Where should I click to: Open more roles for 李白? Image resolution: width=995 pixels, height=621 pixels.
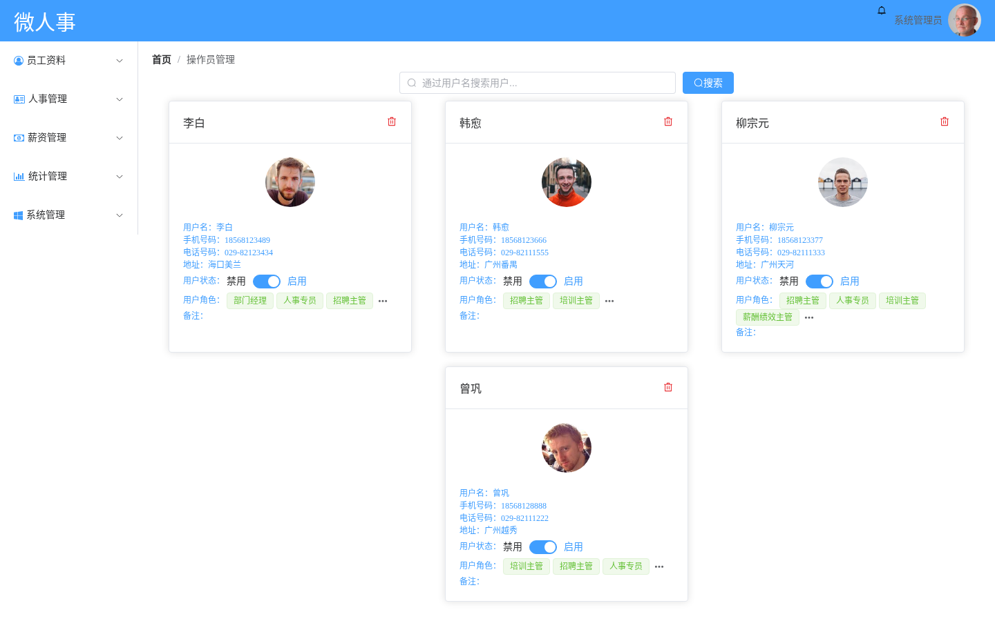point(383,301)
